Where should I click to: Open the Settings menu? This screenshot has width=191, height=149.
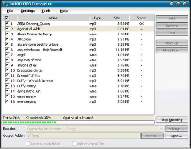point(28,11)
